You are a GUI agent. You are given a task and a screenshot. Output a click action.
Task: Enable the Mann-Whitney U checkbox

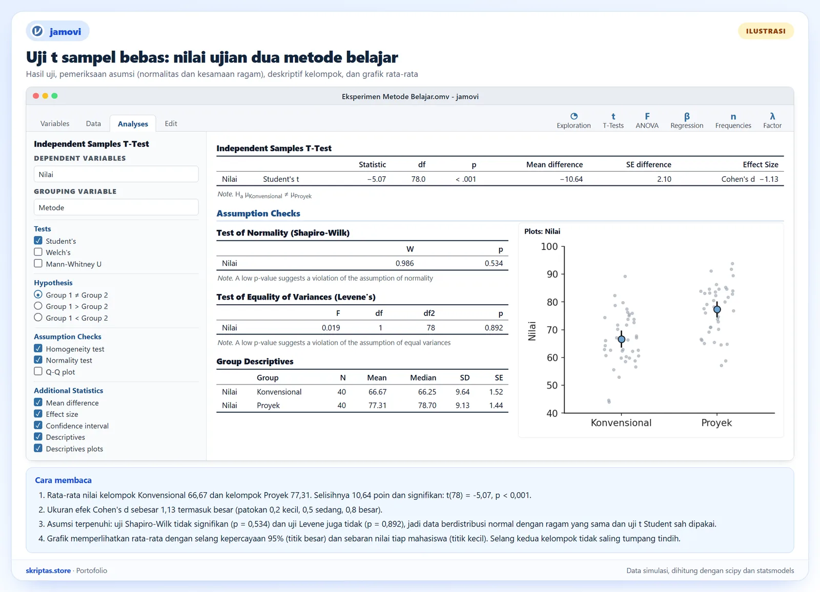point(38,264)
